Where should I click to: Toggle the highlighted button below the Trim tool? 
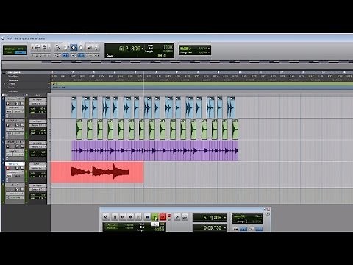point(65,55)
